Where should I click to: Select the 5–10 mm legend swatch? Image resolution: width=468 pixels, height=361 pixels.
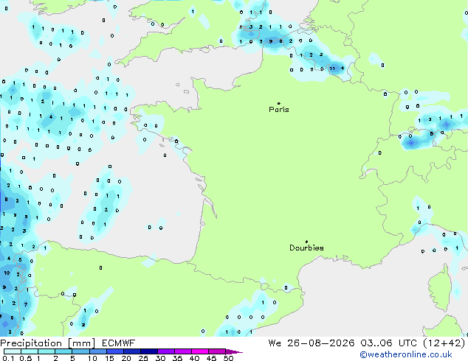pos(80,351)
